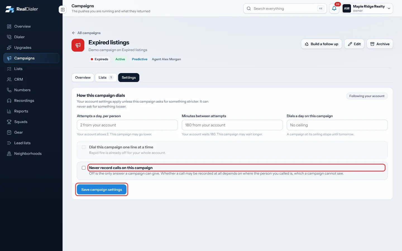Click the Numbers phone icon

point(9,90)
